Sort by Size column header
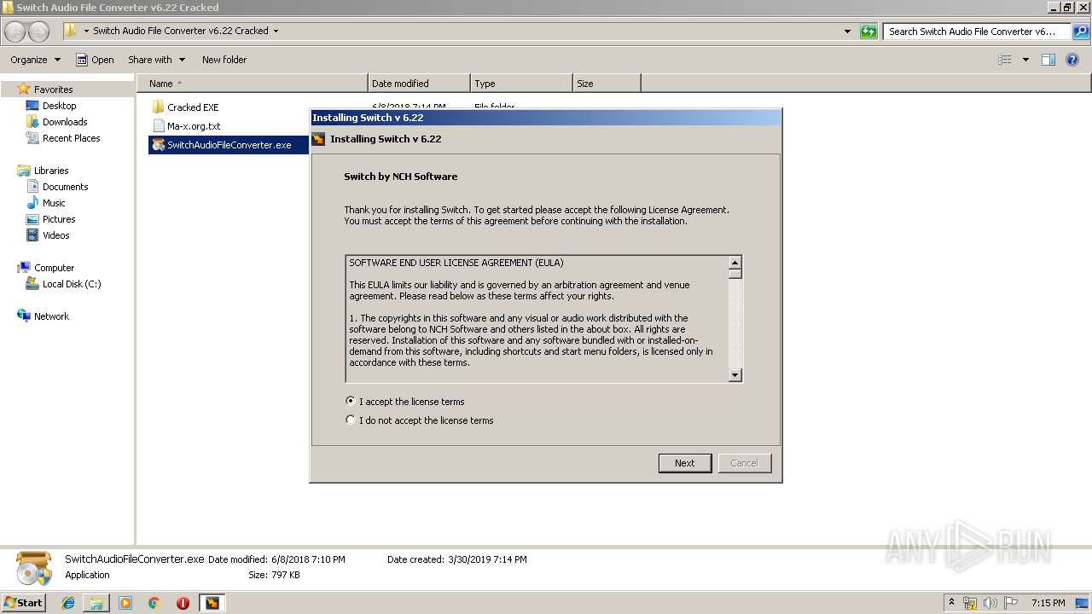 point(607,84)
